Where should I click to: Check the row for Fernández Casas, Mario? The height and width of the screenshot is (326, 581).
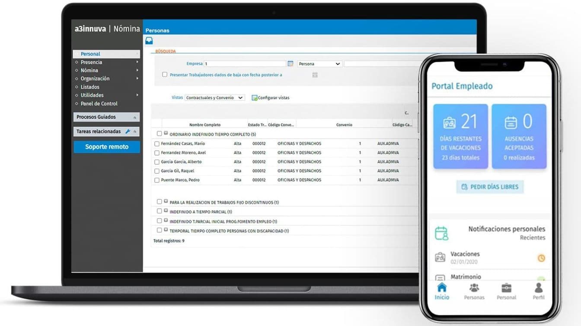click(x=156, y=144)
